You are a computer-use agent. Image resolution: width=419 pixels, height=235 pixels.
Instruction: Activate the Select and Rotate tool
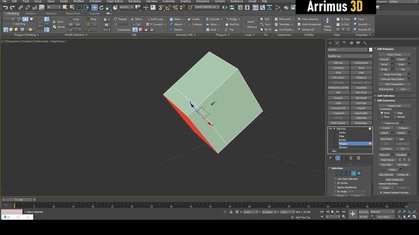click(101, 8)
